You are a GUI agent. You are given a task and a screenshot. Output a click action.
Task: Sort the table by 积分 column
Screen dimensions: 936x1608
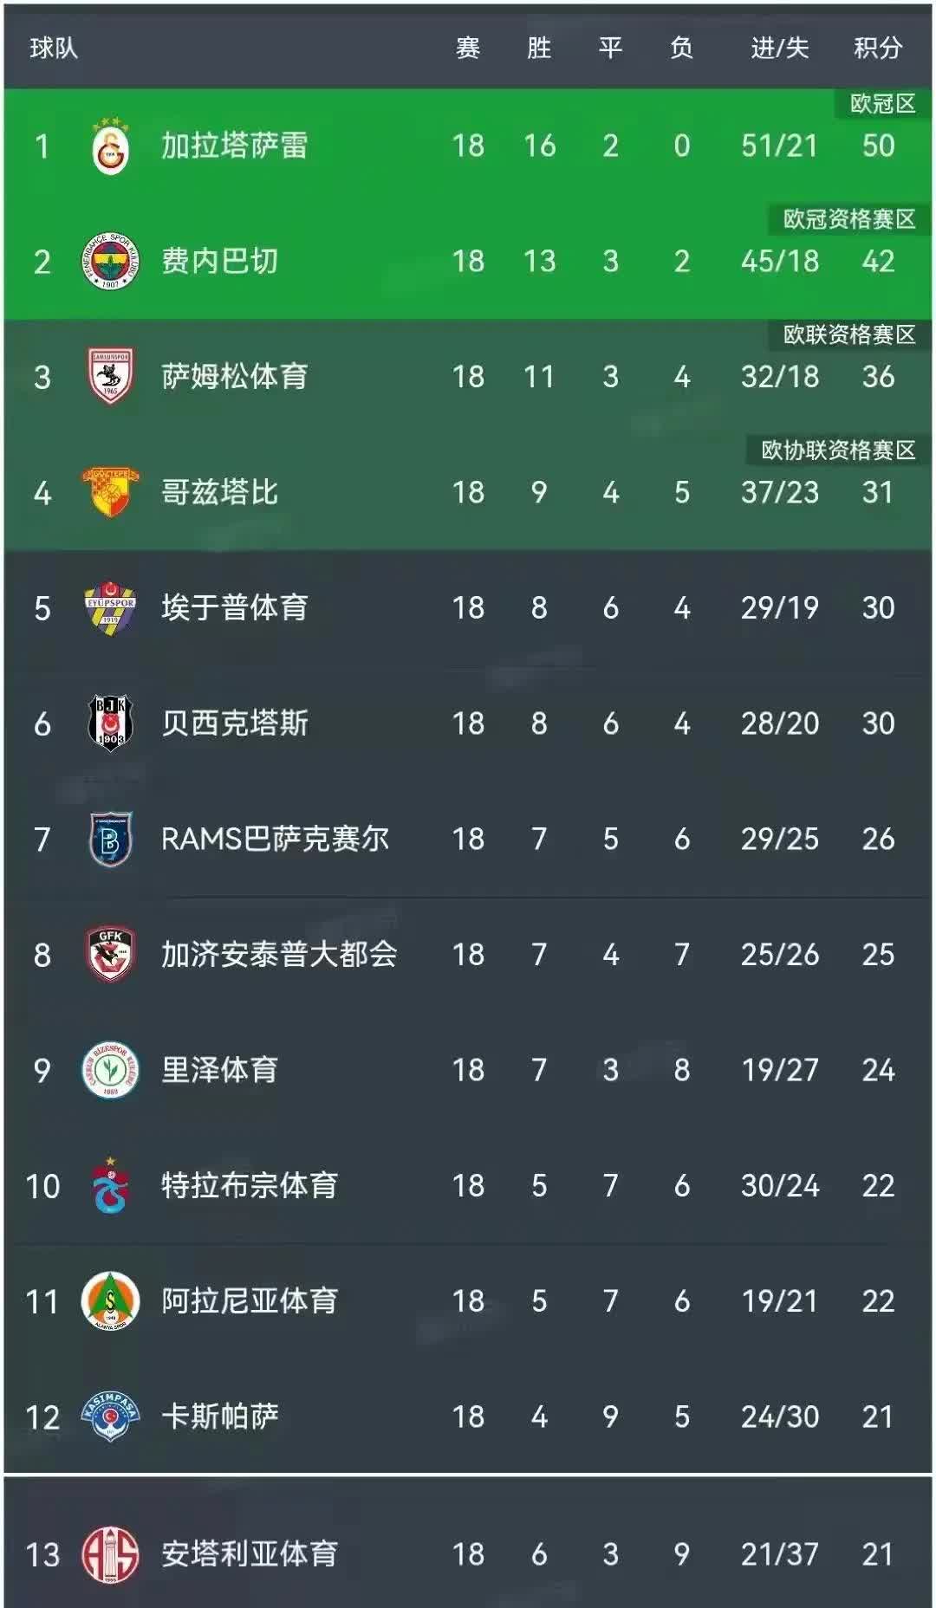pos(878,49)
